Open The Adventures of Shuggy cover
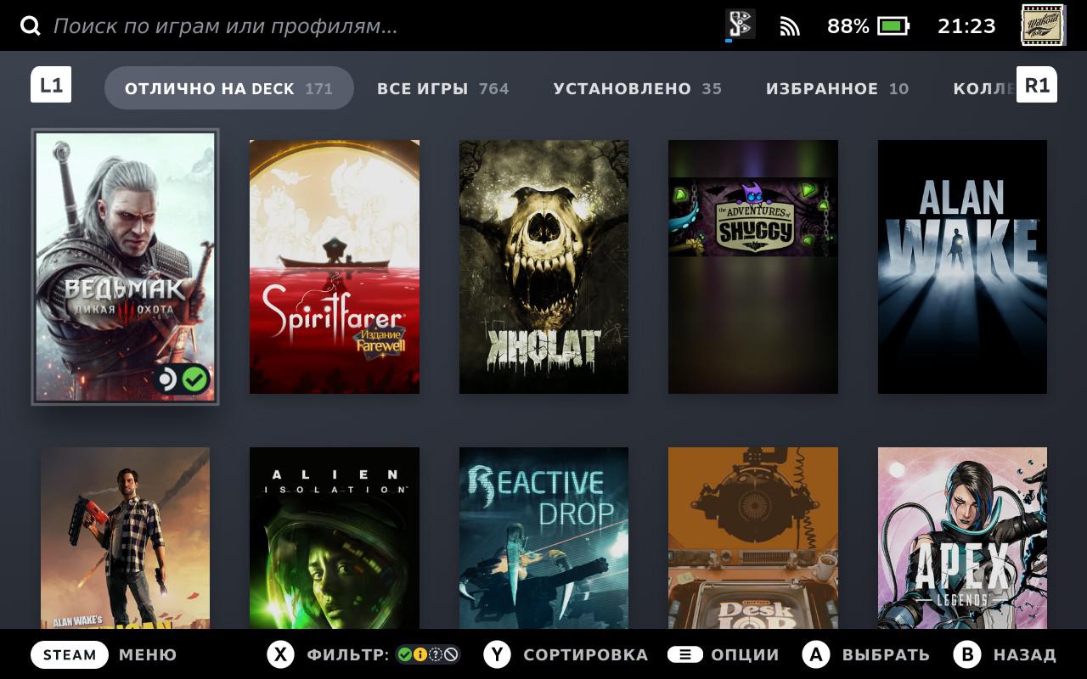Image resolution: width=1087 pixels, height=679 pixels. (x=753, y=267)
